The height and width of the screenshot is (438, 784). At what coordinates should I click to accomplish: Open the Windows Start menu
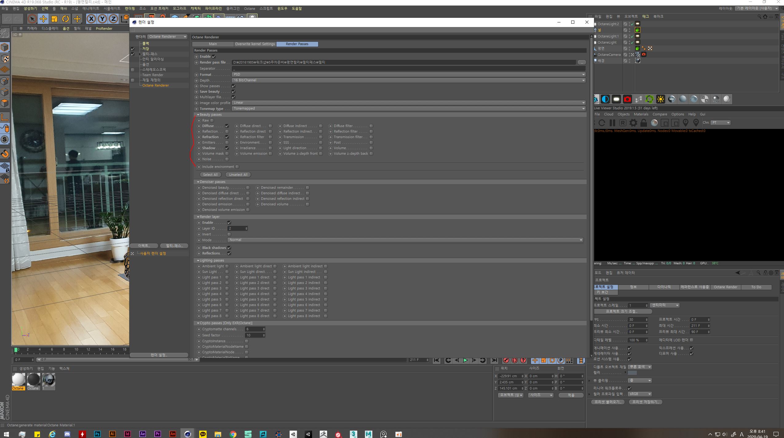point(6,434)
